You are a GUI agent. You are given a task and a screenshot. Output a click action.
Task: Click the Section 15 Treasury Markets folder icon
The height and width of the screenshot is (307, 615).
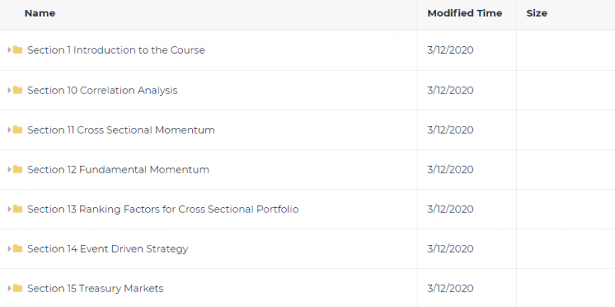tap(18, 288)
